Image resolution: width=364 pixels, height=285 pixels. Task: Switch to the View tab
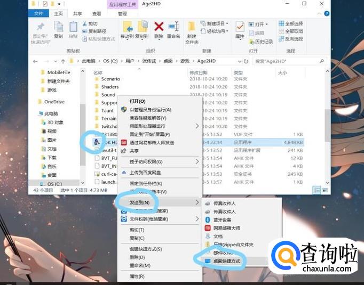click(x=97, y=14)
